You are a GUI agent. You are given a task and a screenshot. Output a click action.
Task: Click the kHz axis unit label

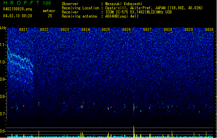tap(3, 28)
